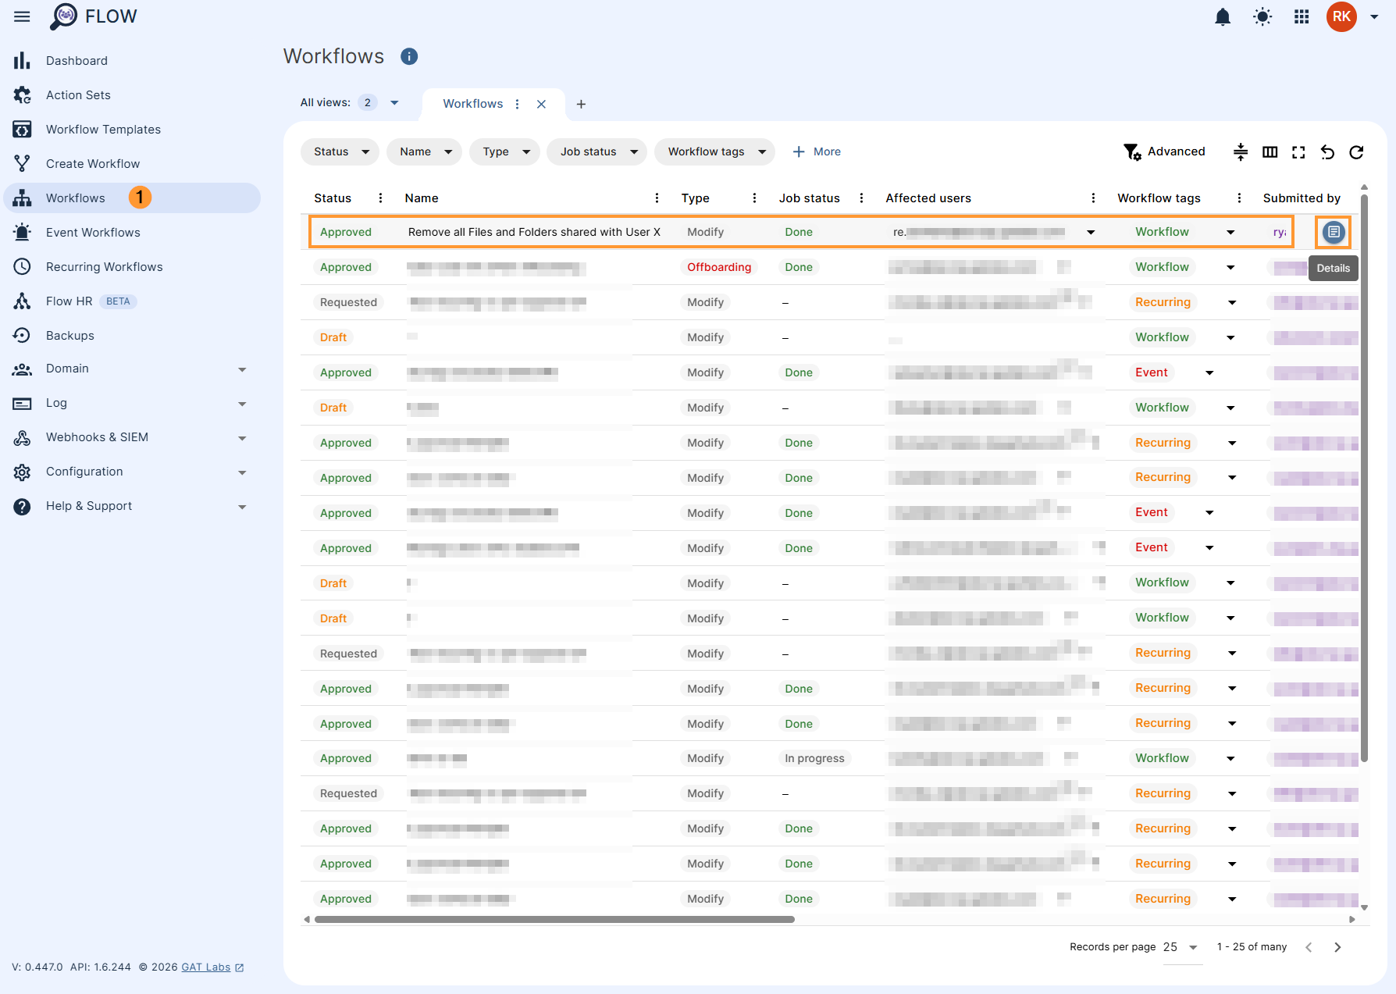Toggle fullscreen table view
The image size is (1396, 994).
point(1298,151)
